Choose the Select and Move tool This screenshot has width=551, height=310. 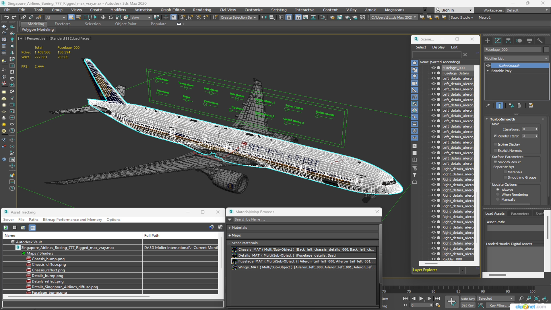point(103,17)
